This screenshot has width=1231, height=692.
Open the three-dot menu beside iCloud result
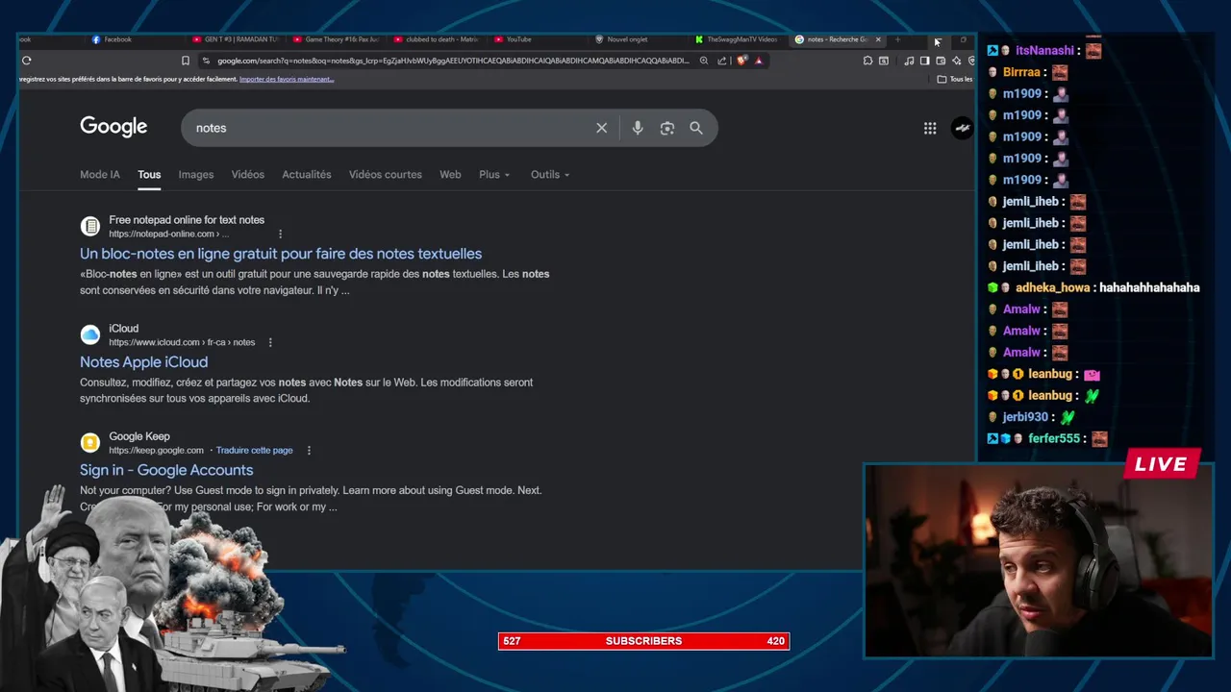tap(270, 342)
